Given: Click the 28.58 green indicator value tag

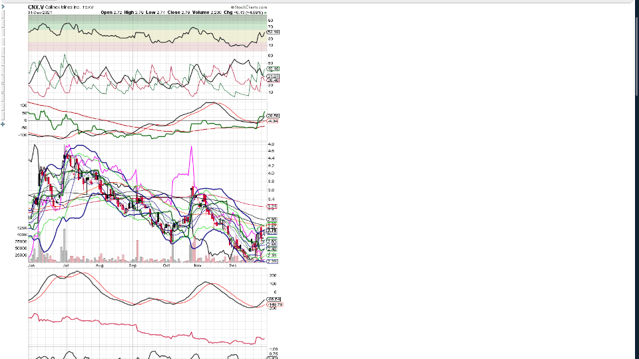Looking at the screenshot, I should tap(272, 115).
